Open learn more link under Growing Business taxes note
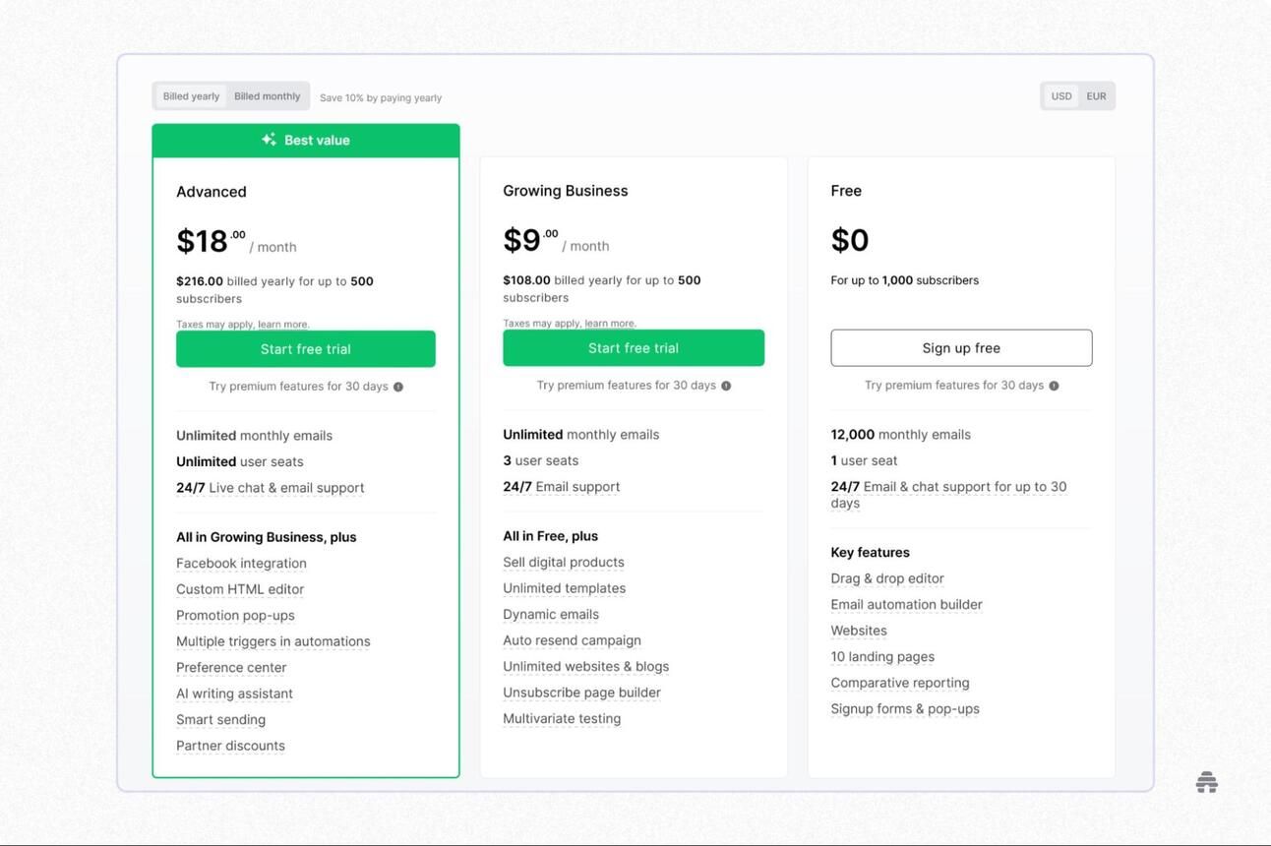Screen dimensions: 1271x846 point(610,324)
